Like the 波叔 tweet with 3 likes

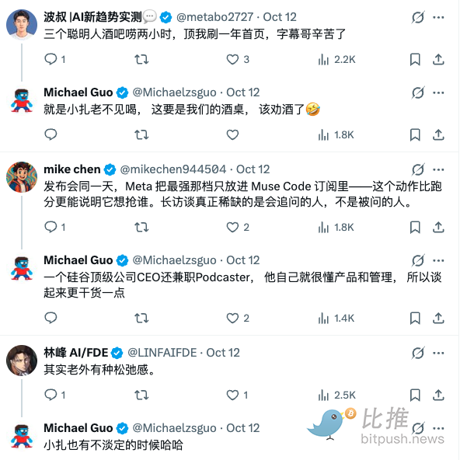[237, 60]
